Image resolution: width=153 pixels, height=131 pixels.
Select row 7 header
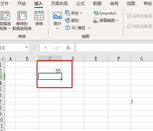[2, 101]
